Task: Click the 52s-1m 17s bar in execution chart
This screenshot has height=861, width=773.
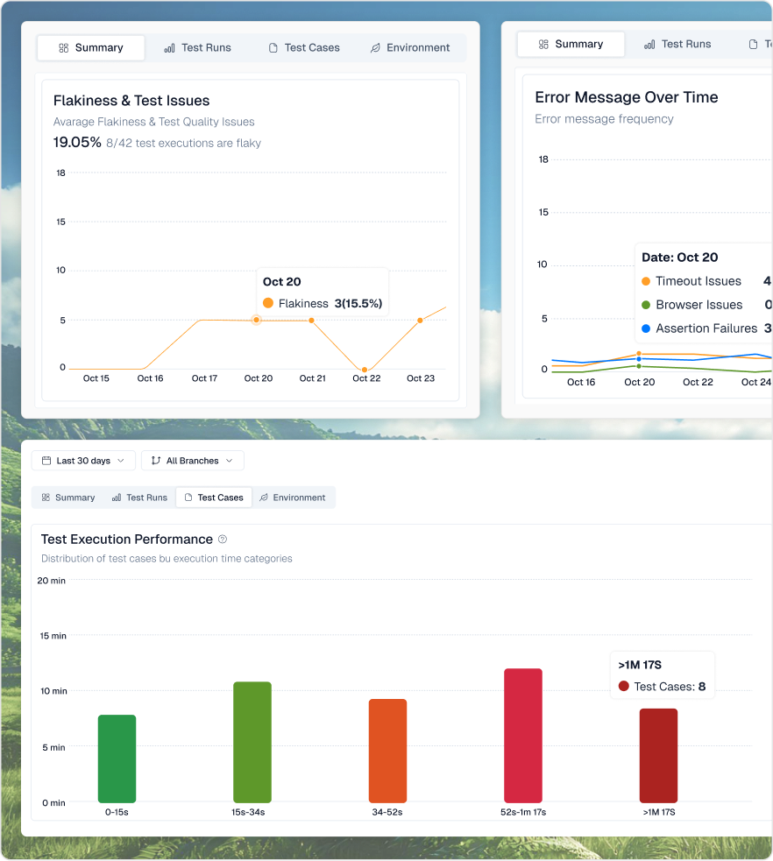Action: 523,735
